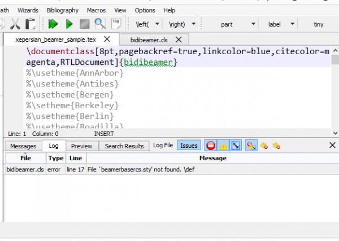Click the Log File button
The image size is (339, 242).
[163, 146]
